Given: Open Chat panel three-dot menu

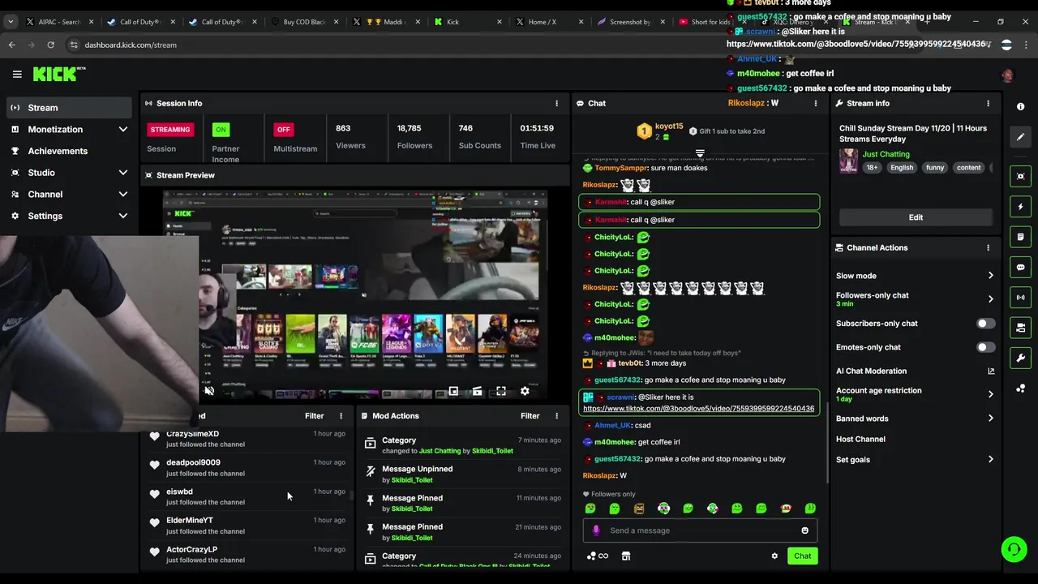Looking at the screenshot, I should (x=816, y=103).
